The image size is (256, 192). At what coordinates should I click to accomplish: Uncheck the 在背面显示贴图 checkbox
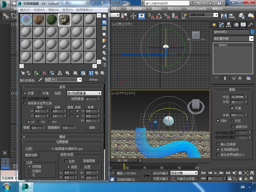[25, 98]
